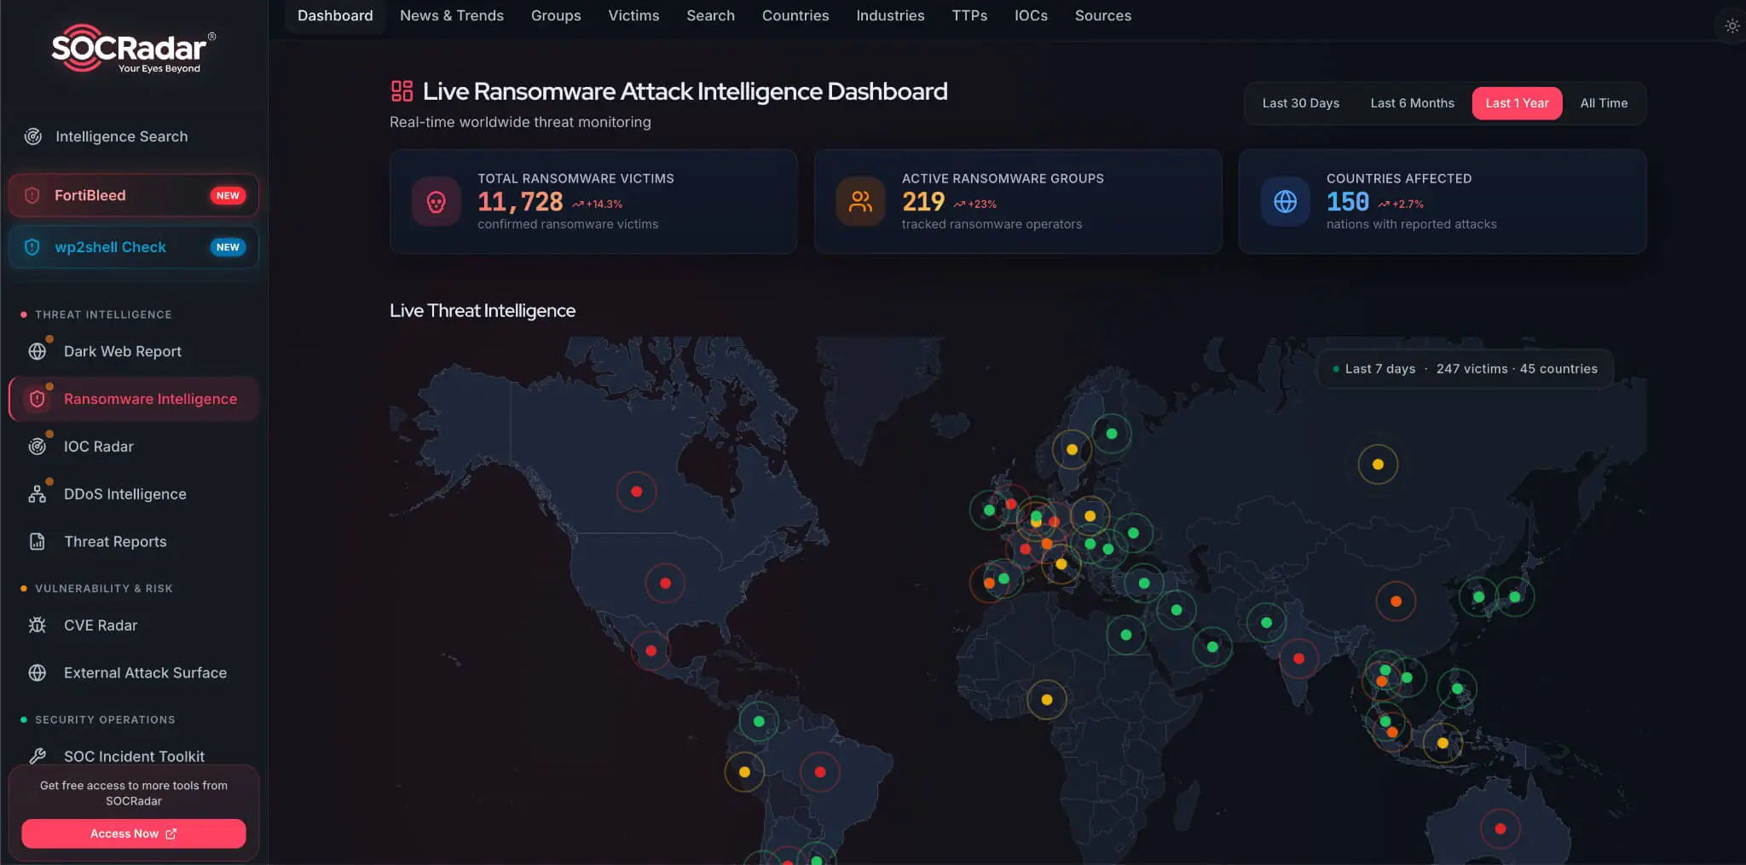Click the DDoS Intelligence network icon
1746x865 pixels.
tap(38, 494)
